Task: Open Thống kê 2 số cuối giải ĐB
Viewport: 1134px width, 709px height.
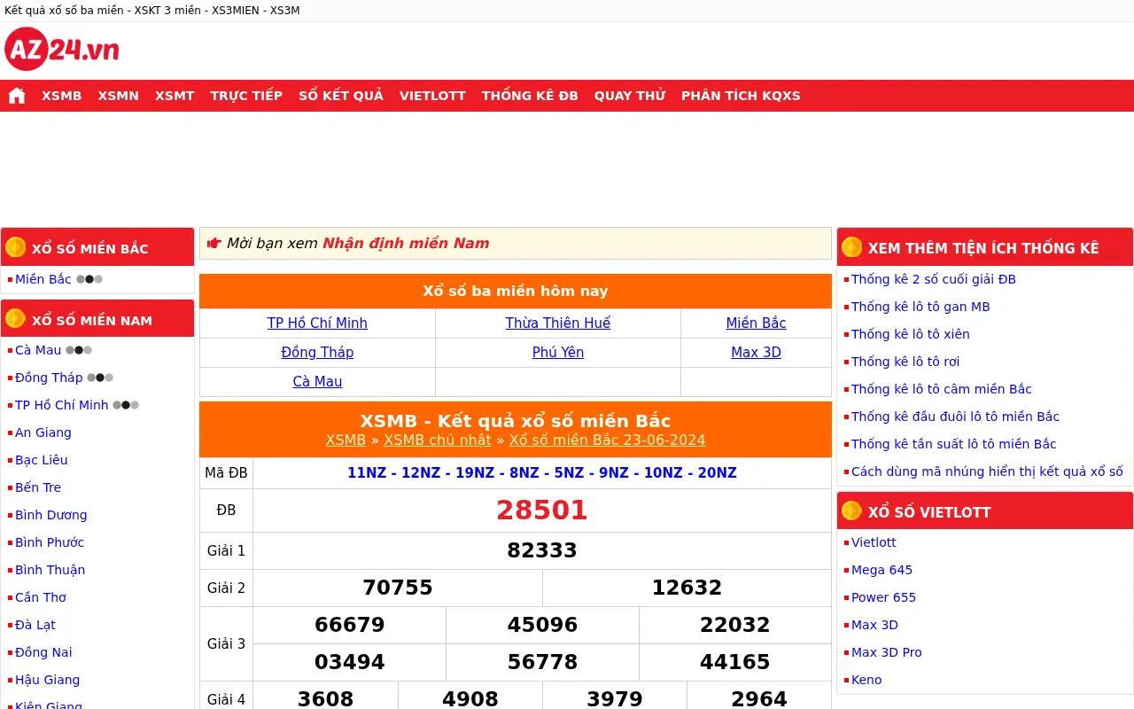Action: 934,279
